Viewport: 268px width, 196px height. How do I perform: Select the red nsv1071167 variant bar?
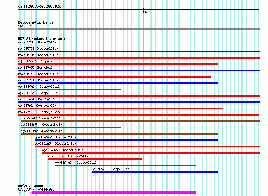coord(139,115)
